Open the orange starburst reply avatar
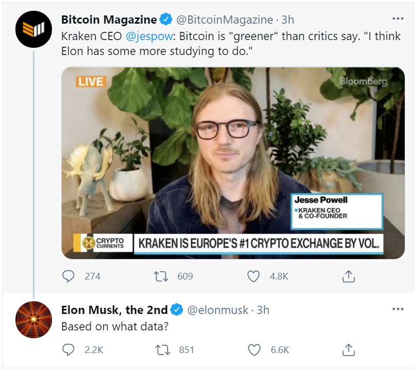Image resolution: width=415 pixels, height=370 pixels. pos(34,320)
